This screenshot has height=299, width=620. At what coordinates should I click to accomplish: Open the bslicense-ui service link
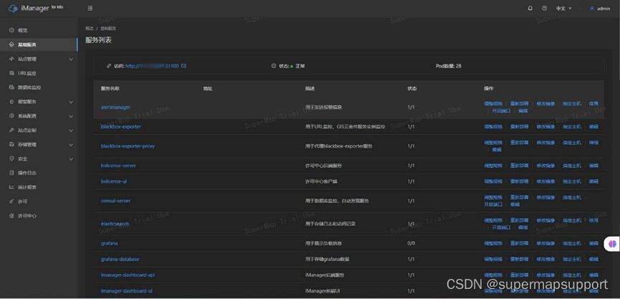point(114,181)
